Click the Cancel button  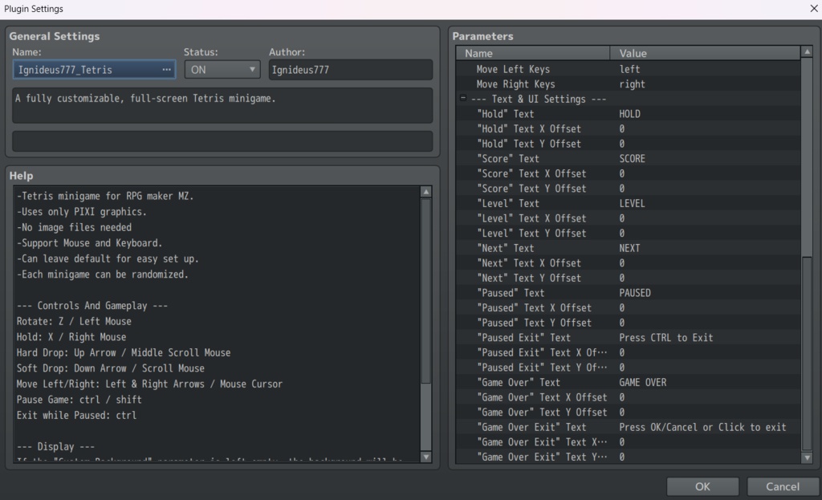point(782,486)
